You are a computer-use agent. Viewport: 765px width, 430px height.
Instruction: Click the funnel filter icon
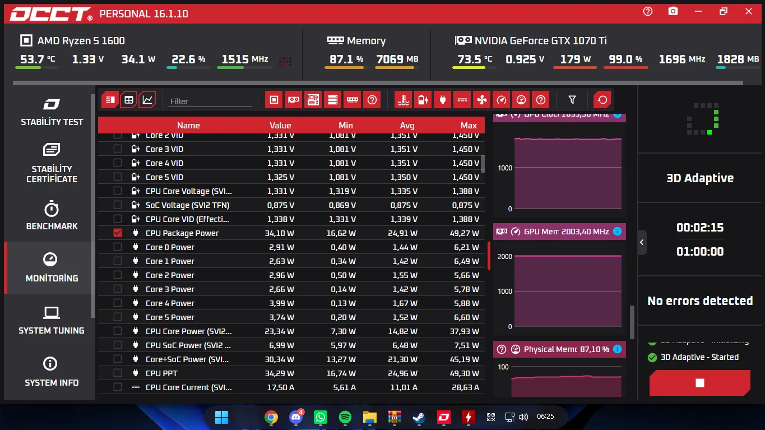tap(572, 100)
